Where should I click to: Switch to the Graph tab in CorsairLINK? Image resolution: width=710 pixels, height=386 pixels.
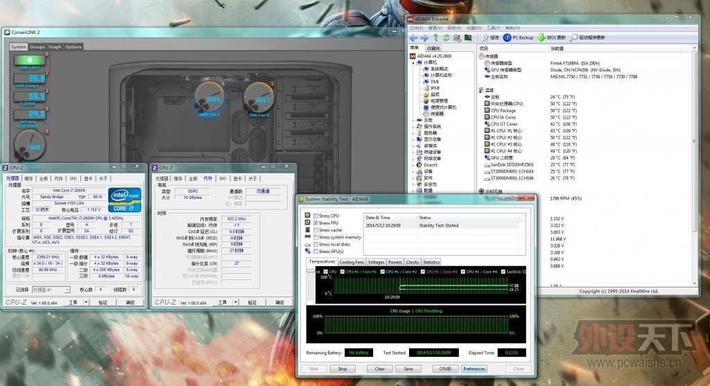(55, 46)
